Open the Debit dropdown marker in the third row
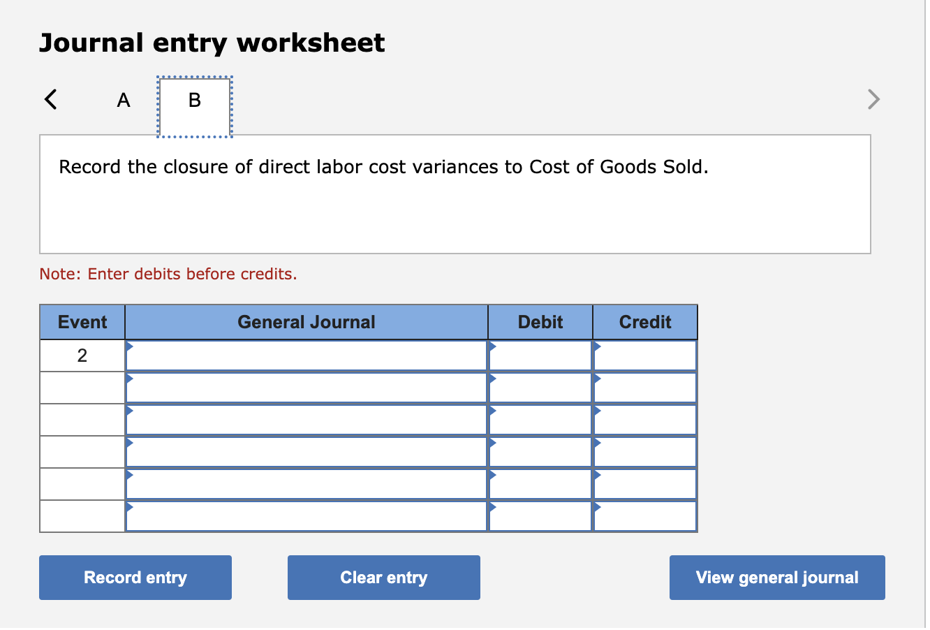This screenshot has height=630, width=930. click(x=492, y=410)
